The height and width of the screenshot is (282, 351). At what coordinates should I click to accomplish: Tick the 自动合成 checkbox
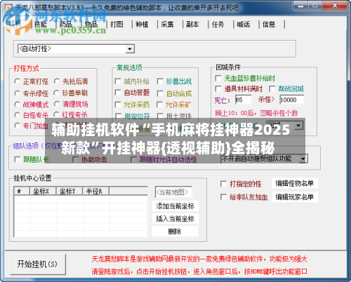pos(160,93)
